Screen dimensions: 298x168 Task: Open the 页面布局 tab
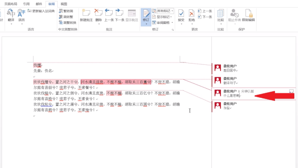coord(11,4)
